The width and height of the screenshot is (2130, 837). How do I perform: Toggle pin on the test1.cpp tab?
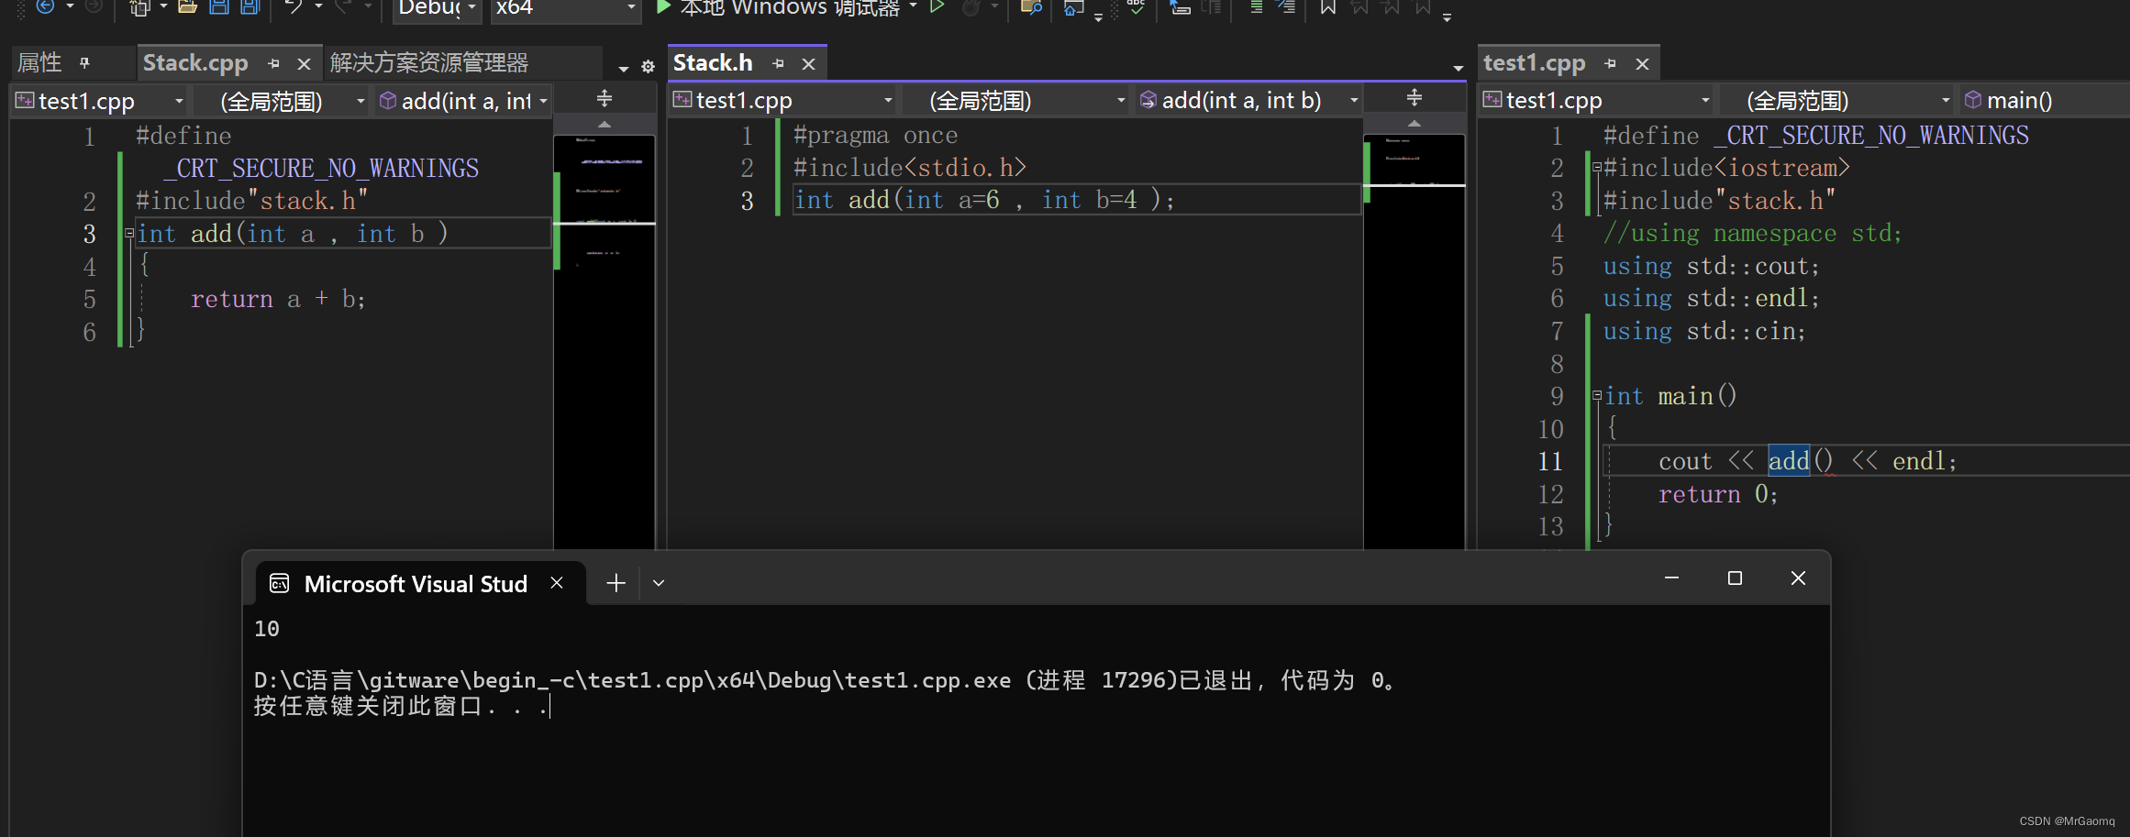pyautogui.click(x=1610, y=63)
